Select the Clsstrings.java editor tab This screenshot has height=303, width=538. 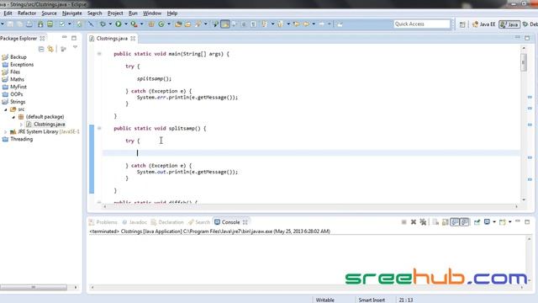tap(112, 39)
